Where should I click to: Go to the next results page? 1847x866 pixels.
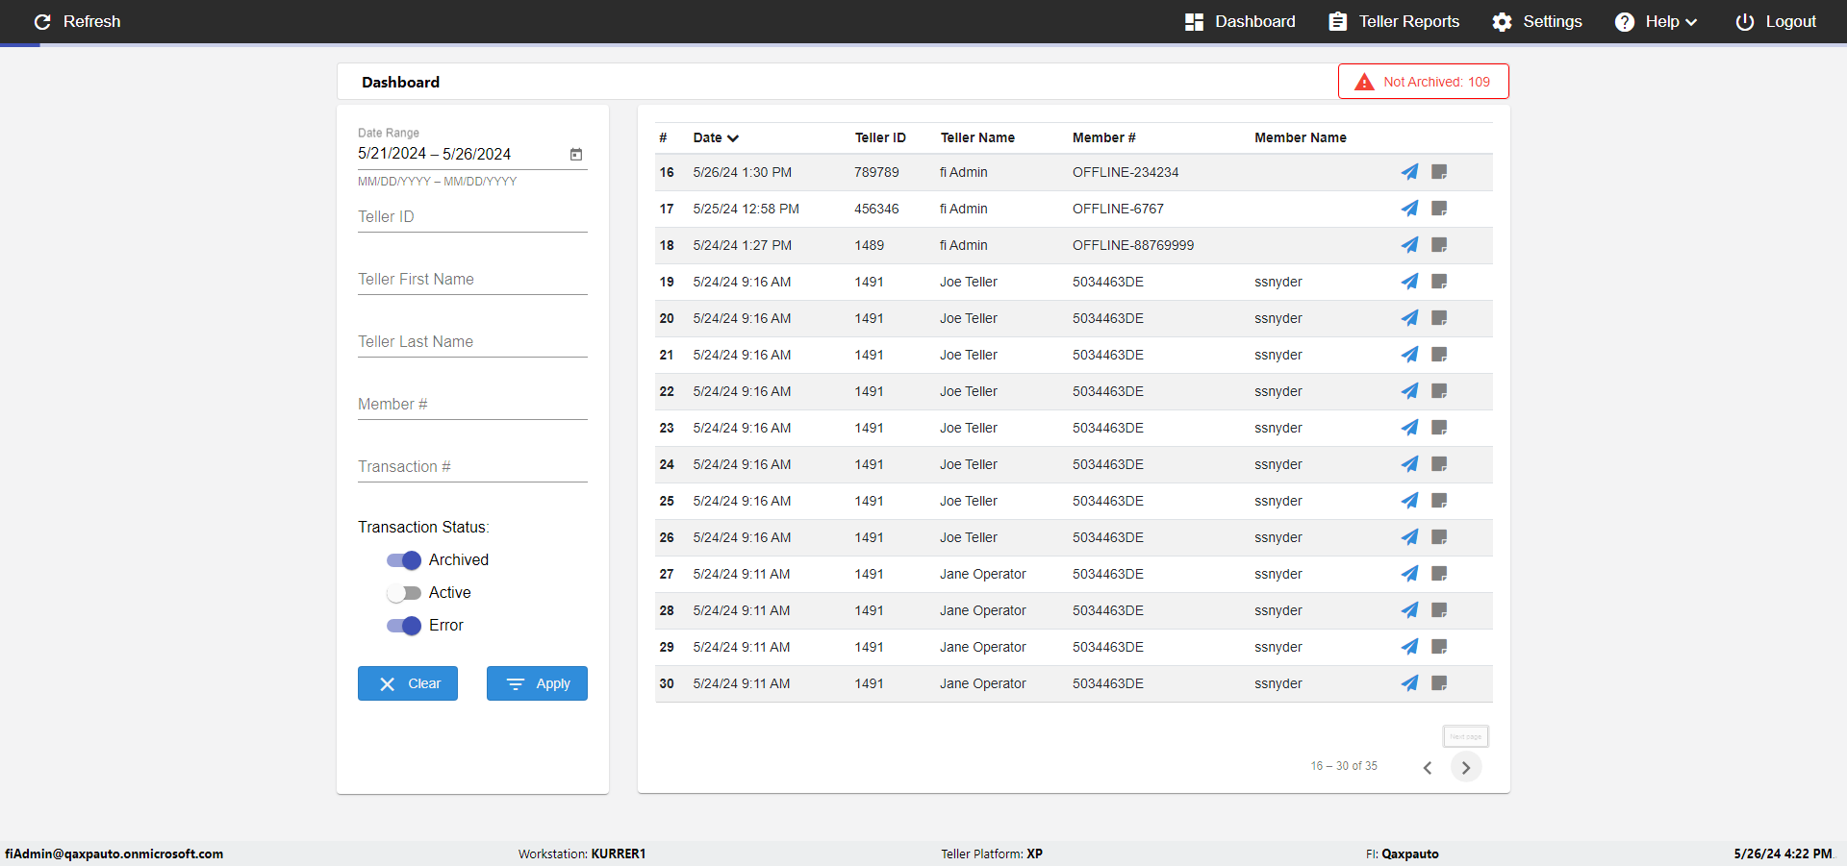(1466, 767)
